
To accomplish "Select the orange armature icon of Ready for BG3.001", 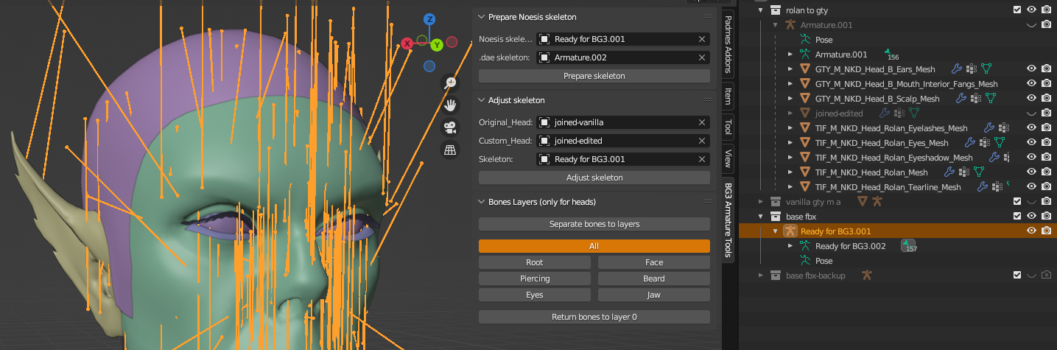I will pos(790,231).
